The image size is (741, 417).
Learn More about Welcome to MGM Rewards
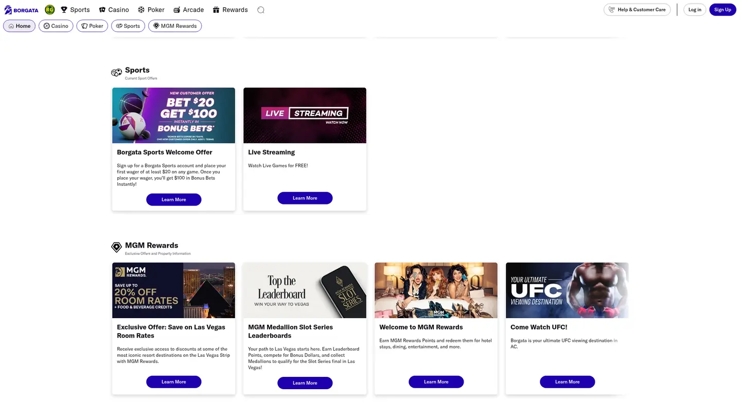(x=436, y=382)
